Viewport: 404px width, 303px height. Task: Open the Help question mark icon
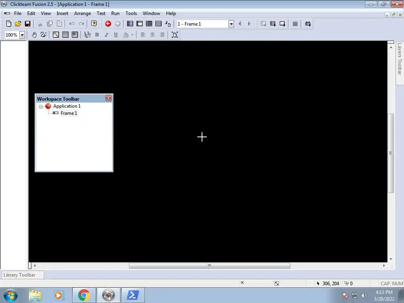click(x=94, y=24)
